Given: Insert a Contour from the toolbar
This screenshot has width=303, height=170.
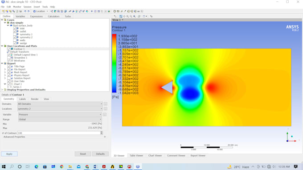Looking at the screenshot, I should (55, 11).
